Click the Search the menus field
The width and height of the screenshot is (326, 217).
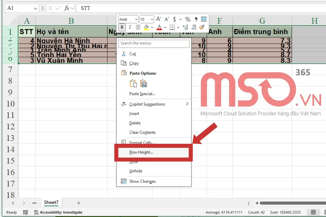[x=154, y=43]
